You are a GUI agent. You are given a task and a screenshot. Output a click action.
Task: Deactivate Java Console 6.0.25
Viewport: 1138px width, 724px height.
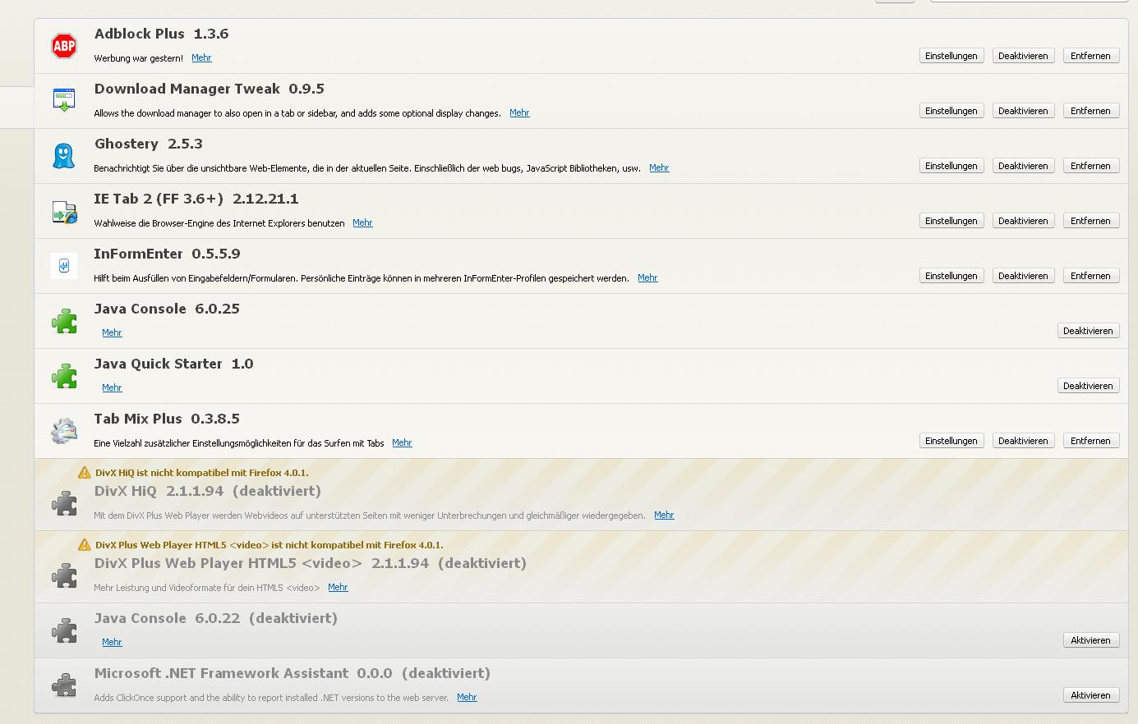click(1088, 331)
